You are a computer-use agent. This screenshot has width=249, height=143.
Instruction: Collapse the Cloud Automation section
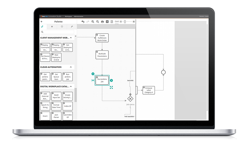[x=71, y=67]
